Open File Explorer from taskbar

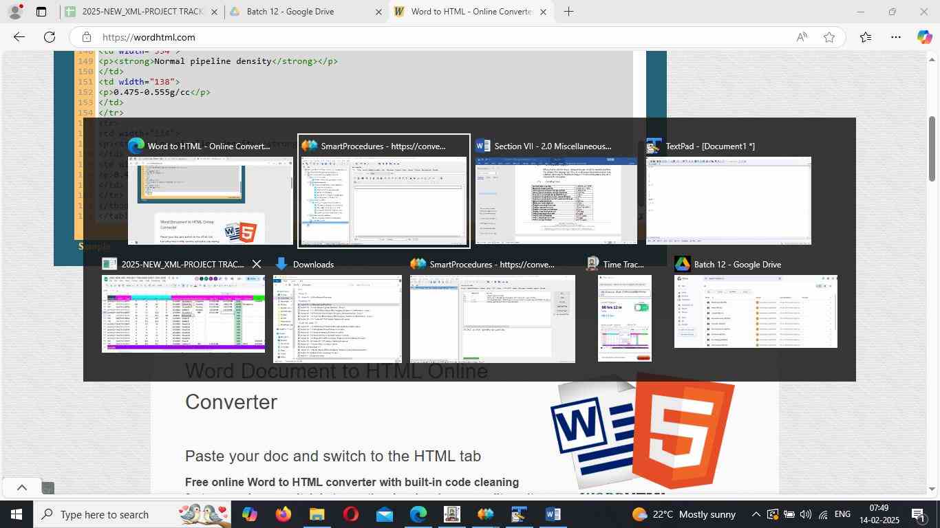[x=317, y=514]
